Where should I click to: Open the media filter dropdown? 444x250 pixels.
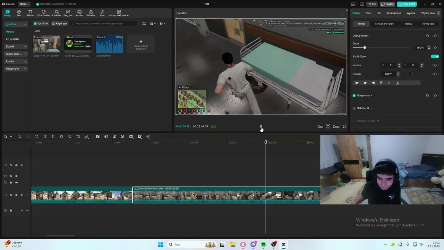tap(162, 24)
